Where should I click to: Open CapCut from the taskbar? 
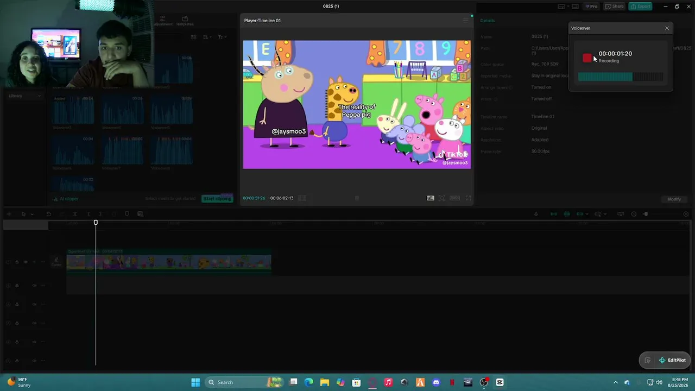coord(500,382)
